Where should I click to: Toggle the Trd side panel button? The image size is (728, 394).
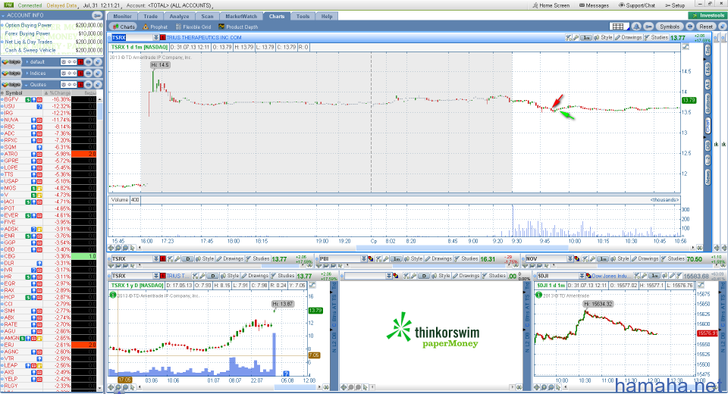tap(708, 50)
